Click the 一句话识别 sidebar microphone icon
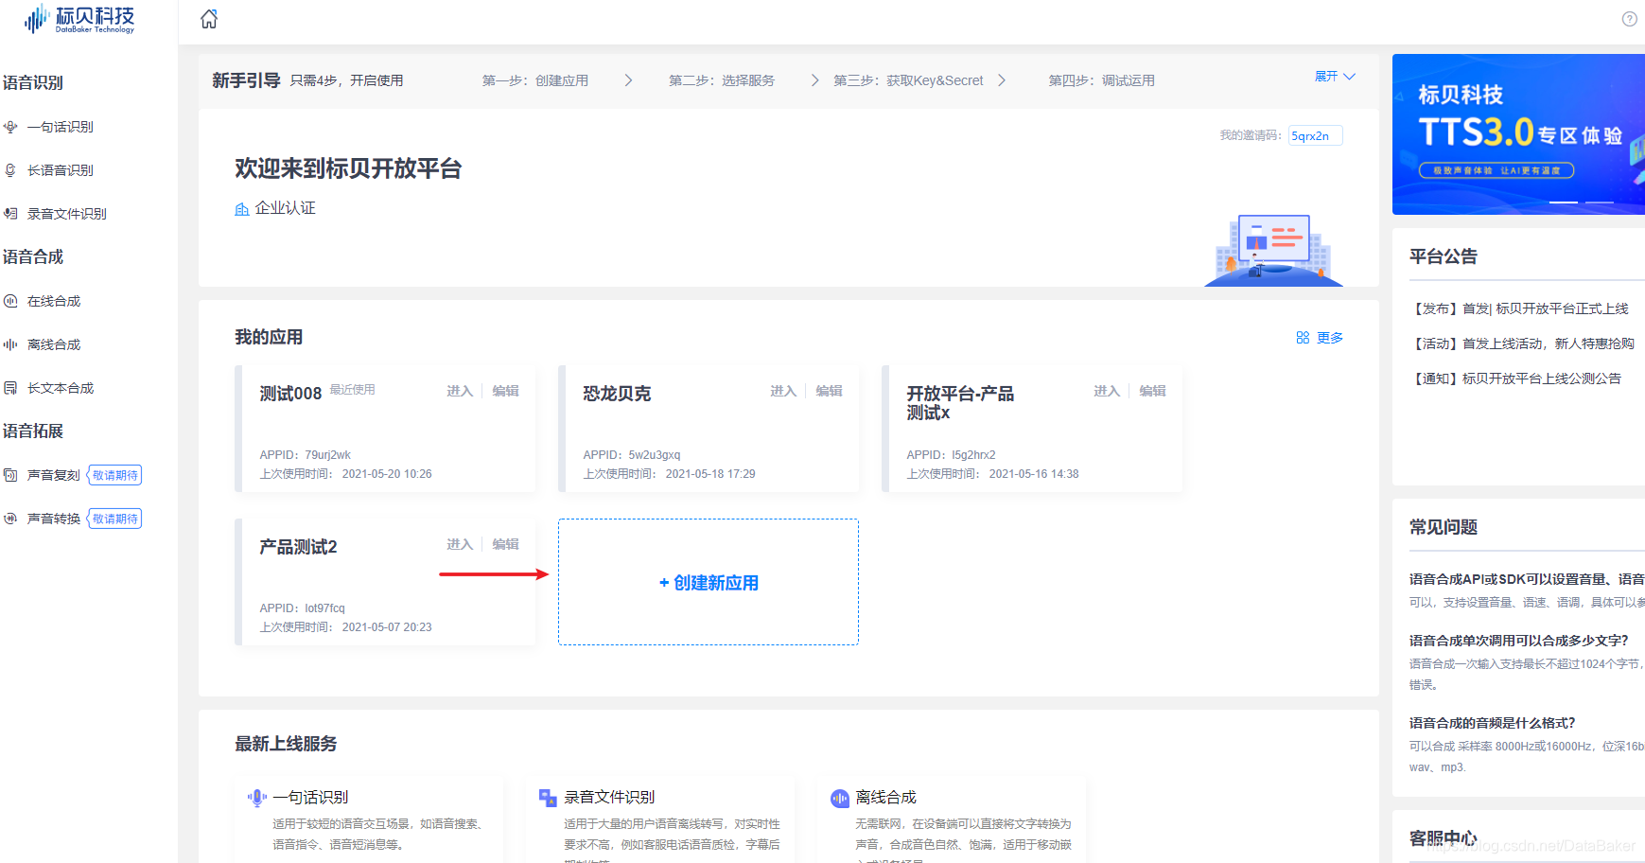Image resolution: width=1645 pixels, height=863 pixels. click(10, 127)
